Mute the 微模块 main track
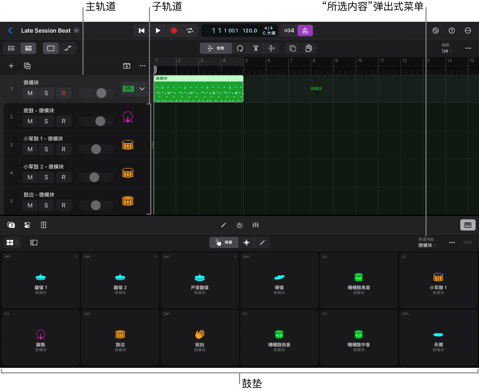The width and height of the screenshot is (479, 391). (30, 93)
